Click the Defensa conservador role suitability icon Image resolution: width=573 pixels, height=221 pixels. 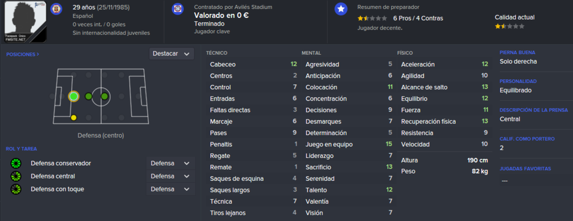(16, 164)
